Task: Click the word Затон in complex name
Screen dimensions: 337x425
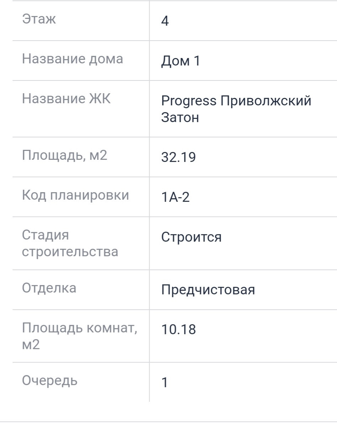Action: point(180,117)
